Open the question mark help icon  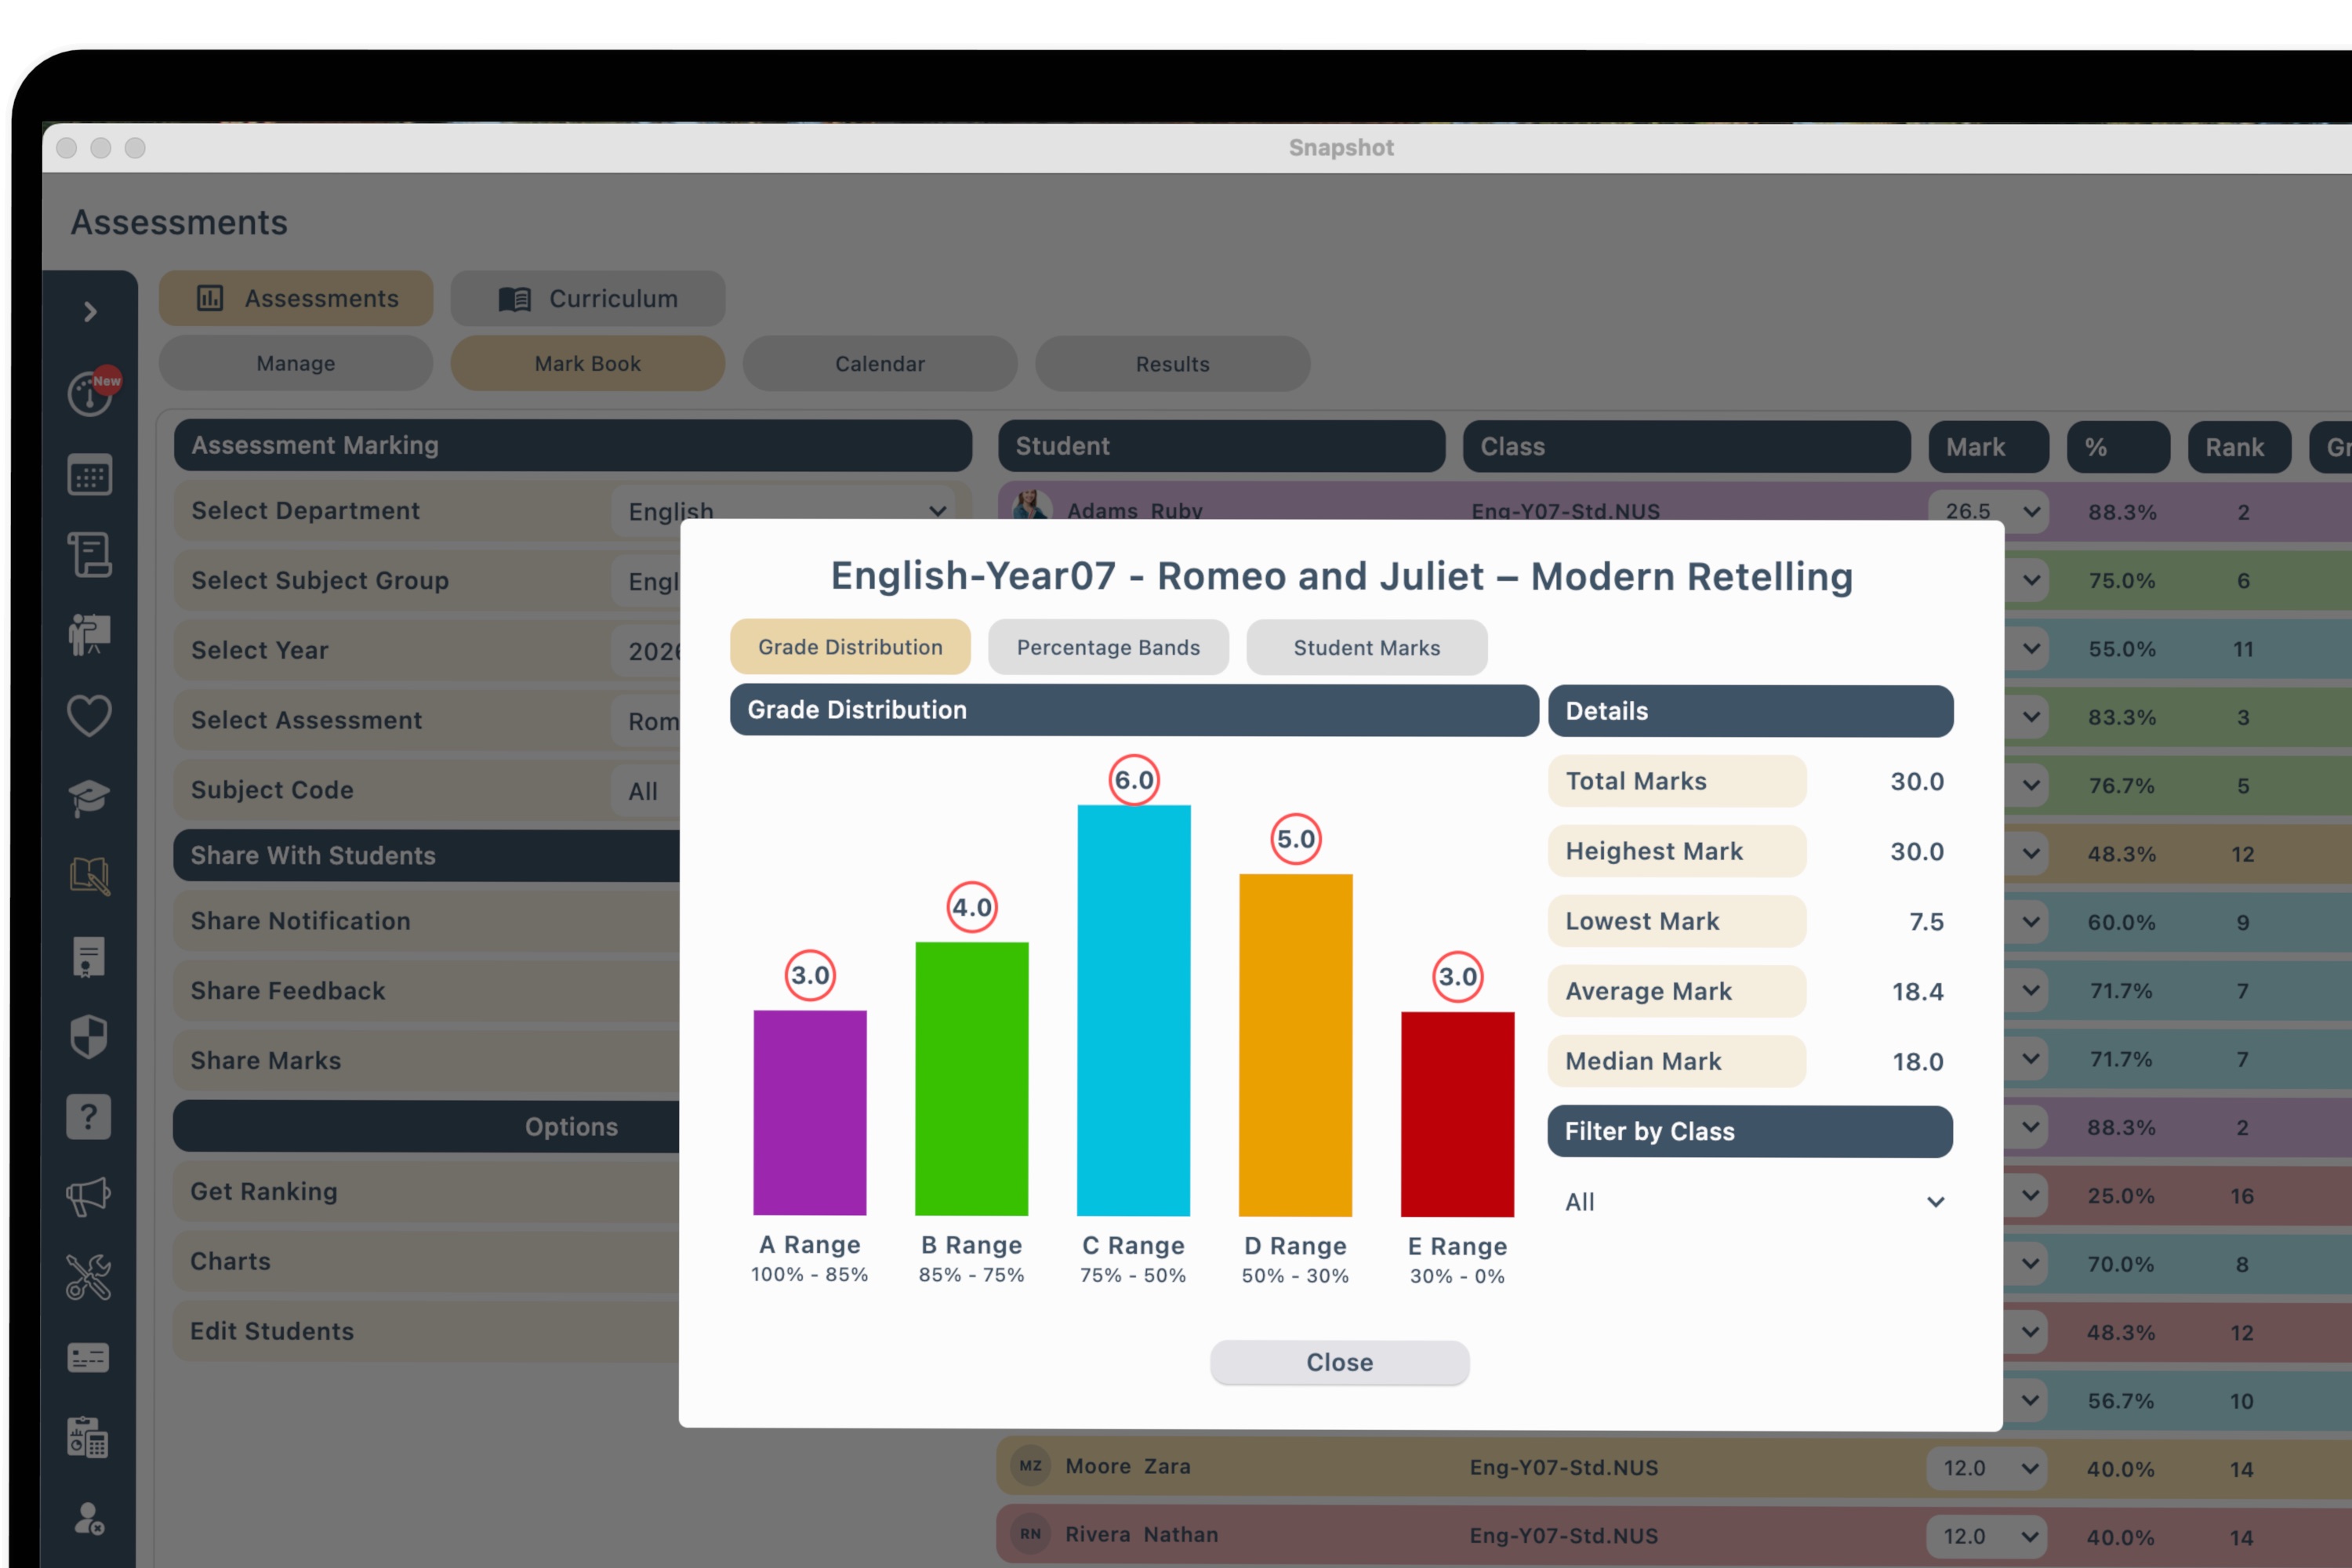pyautogui.click(x=88, y=1116)
